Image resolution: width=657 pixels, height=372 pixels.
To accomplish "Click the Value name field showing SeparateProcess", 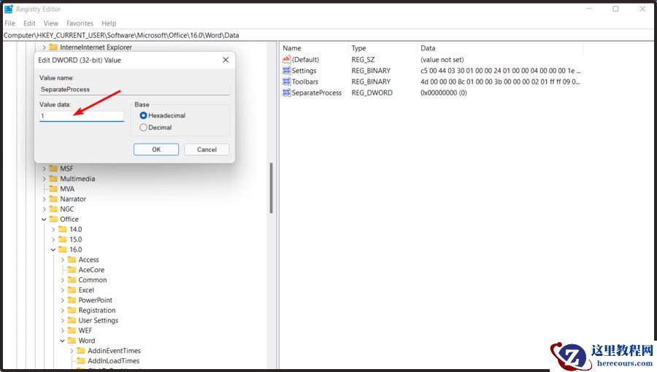I will pyautogui.click(x=134, y=89).
